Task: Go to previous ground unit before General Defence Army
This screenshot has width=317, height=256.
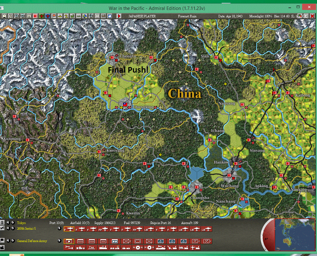Action: (x=8, y=240)
